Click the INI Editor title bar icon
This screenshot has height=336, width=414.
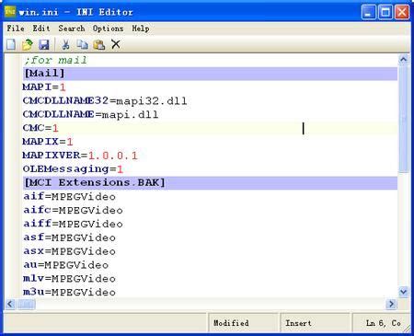[10, 12]
